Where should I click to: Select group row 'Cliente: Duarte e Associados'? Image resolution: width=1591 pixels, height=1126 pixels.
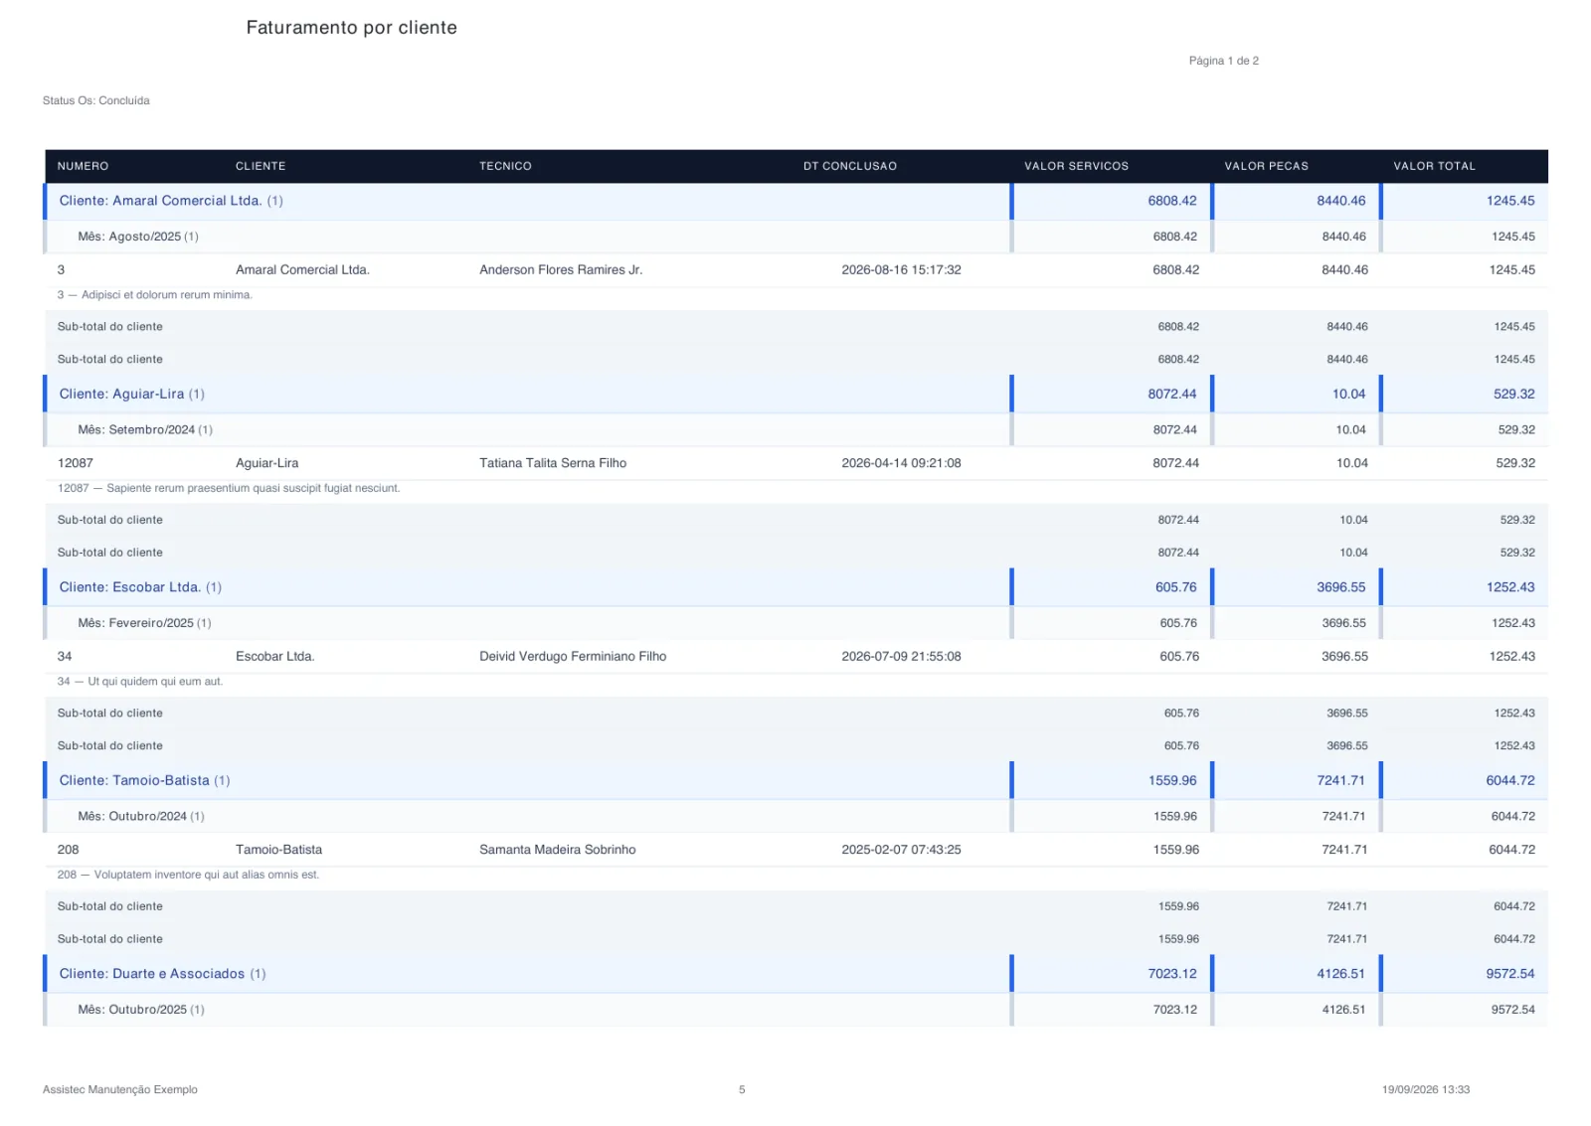click(x=795, y=974)
